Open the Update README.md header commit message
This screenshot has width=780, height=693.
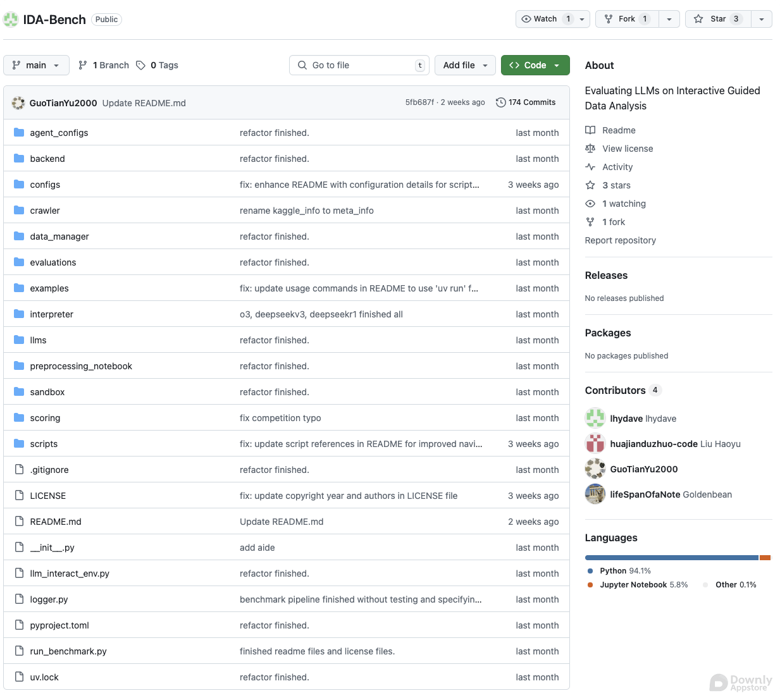[144, 103]
